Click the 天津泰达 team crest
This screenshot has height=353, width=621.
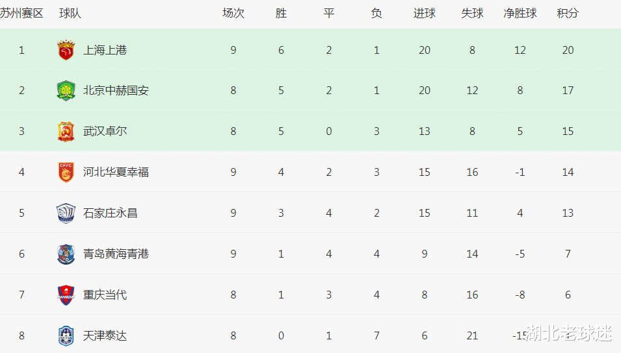(66, 335)
